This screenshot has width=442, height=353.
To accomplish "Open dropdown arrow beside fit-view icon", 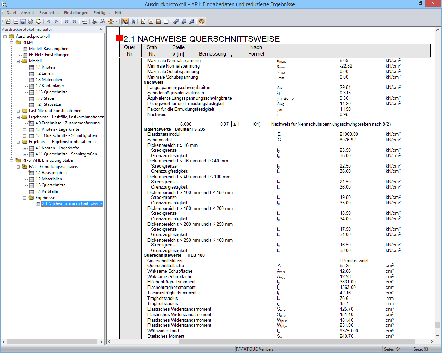I will [116, 21].
